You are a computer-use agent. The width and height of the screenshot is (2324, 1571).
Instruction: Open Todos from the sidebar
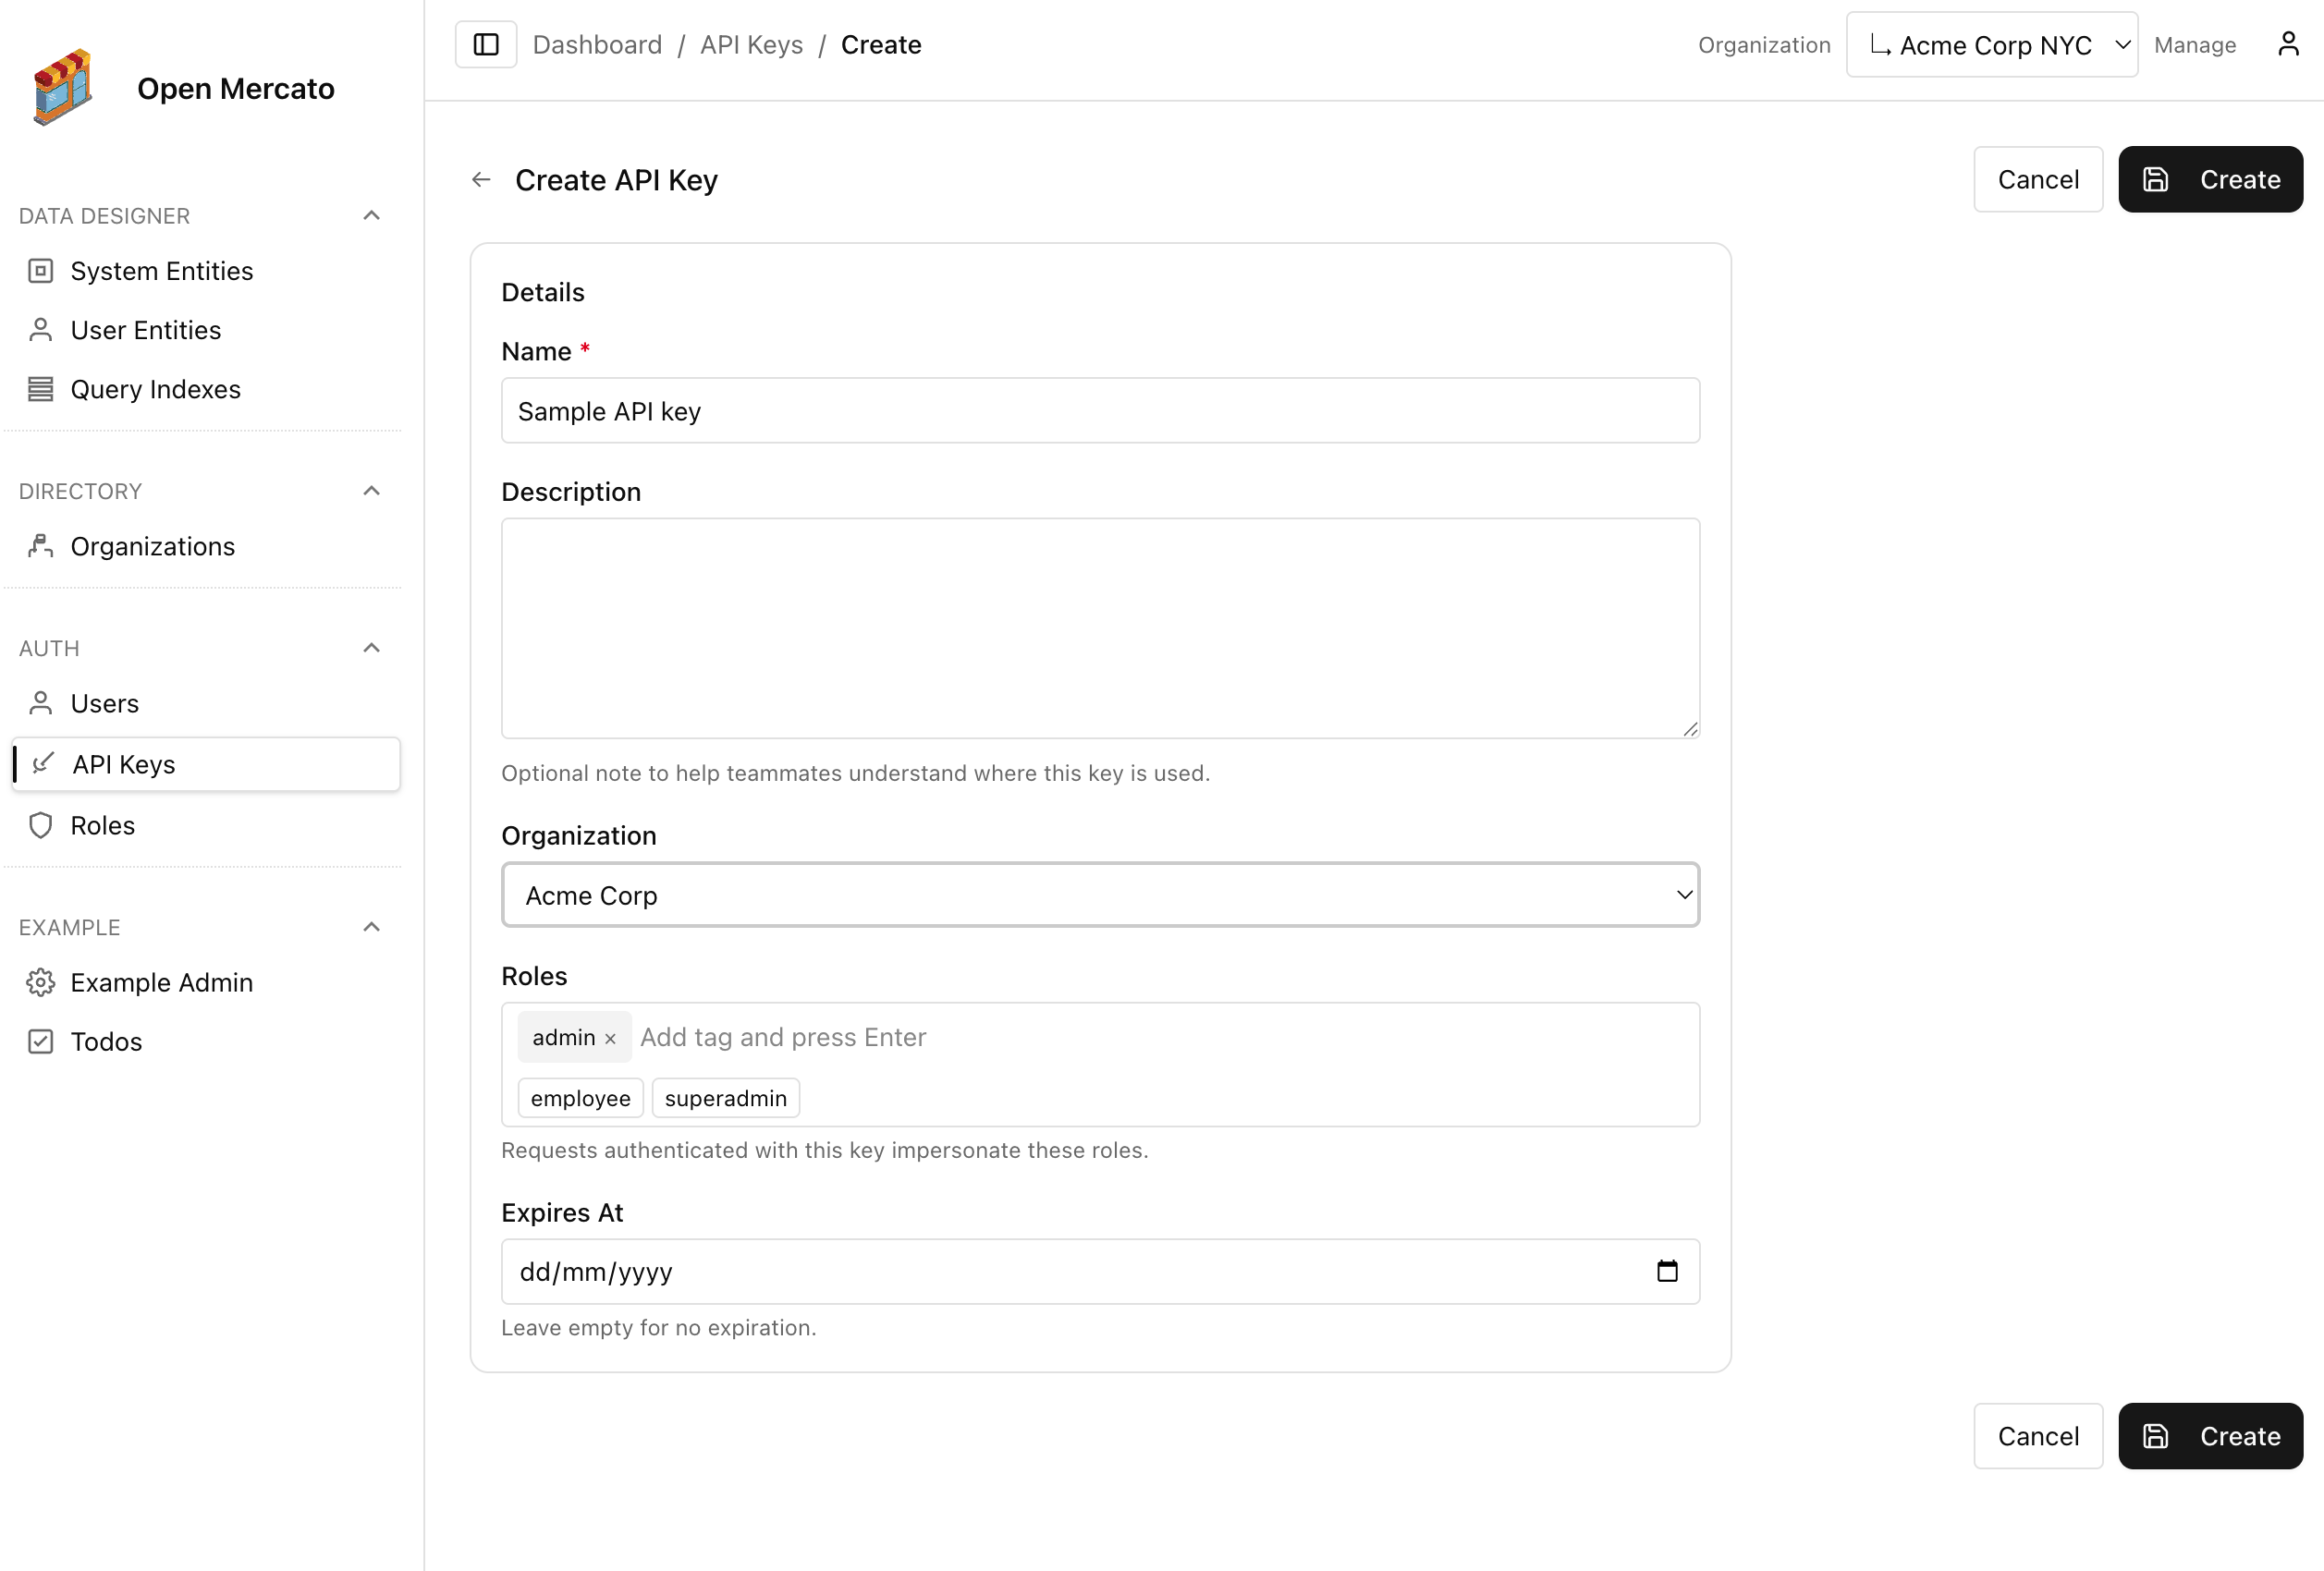coord(106,1041)
